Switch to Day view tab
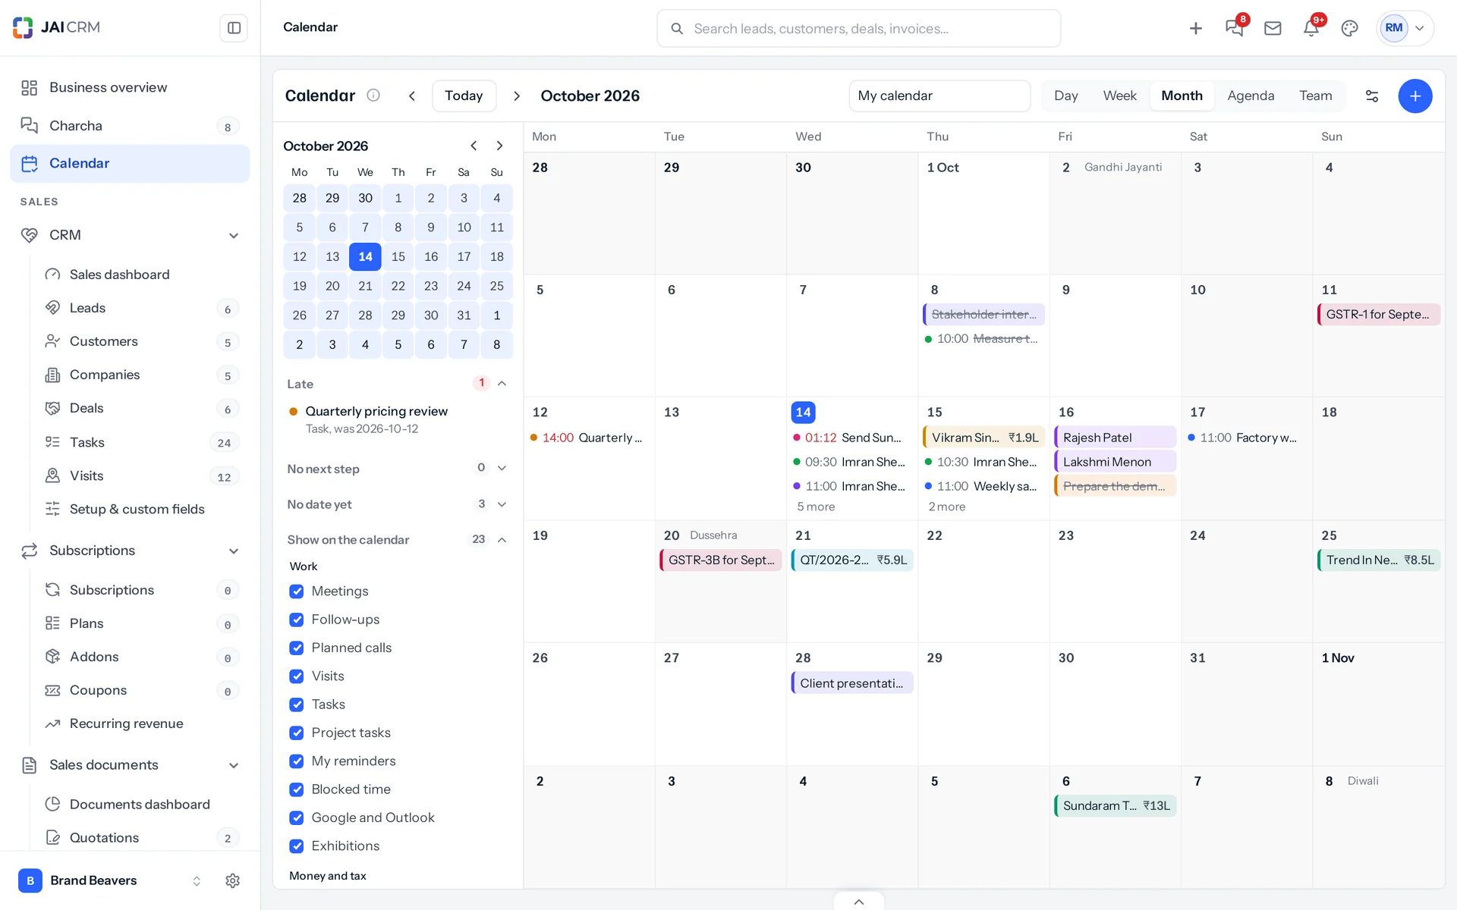This screenshot has height=910, width=1457. point(1066,96)
